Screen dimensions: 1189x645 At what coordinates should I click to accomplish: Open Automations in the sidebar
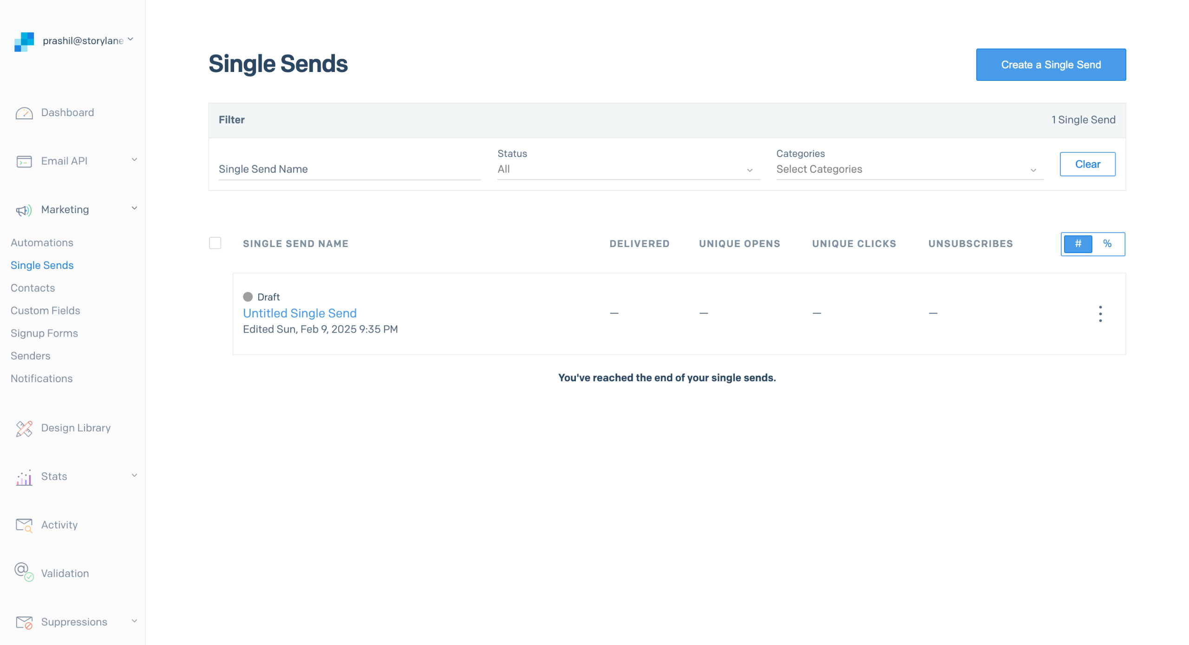(x=42, y=243)
